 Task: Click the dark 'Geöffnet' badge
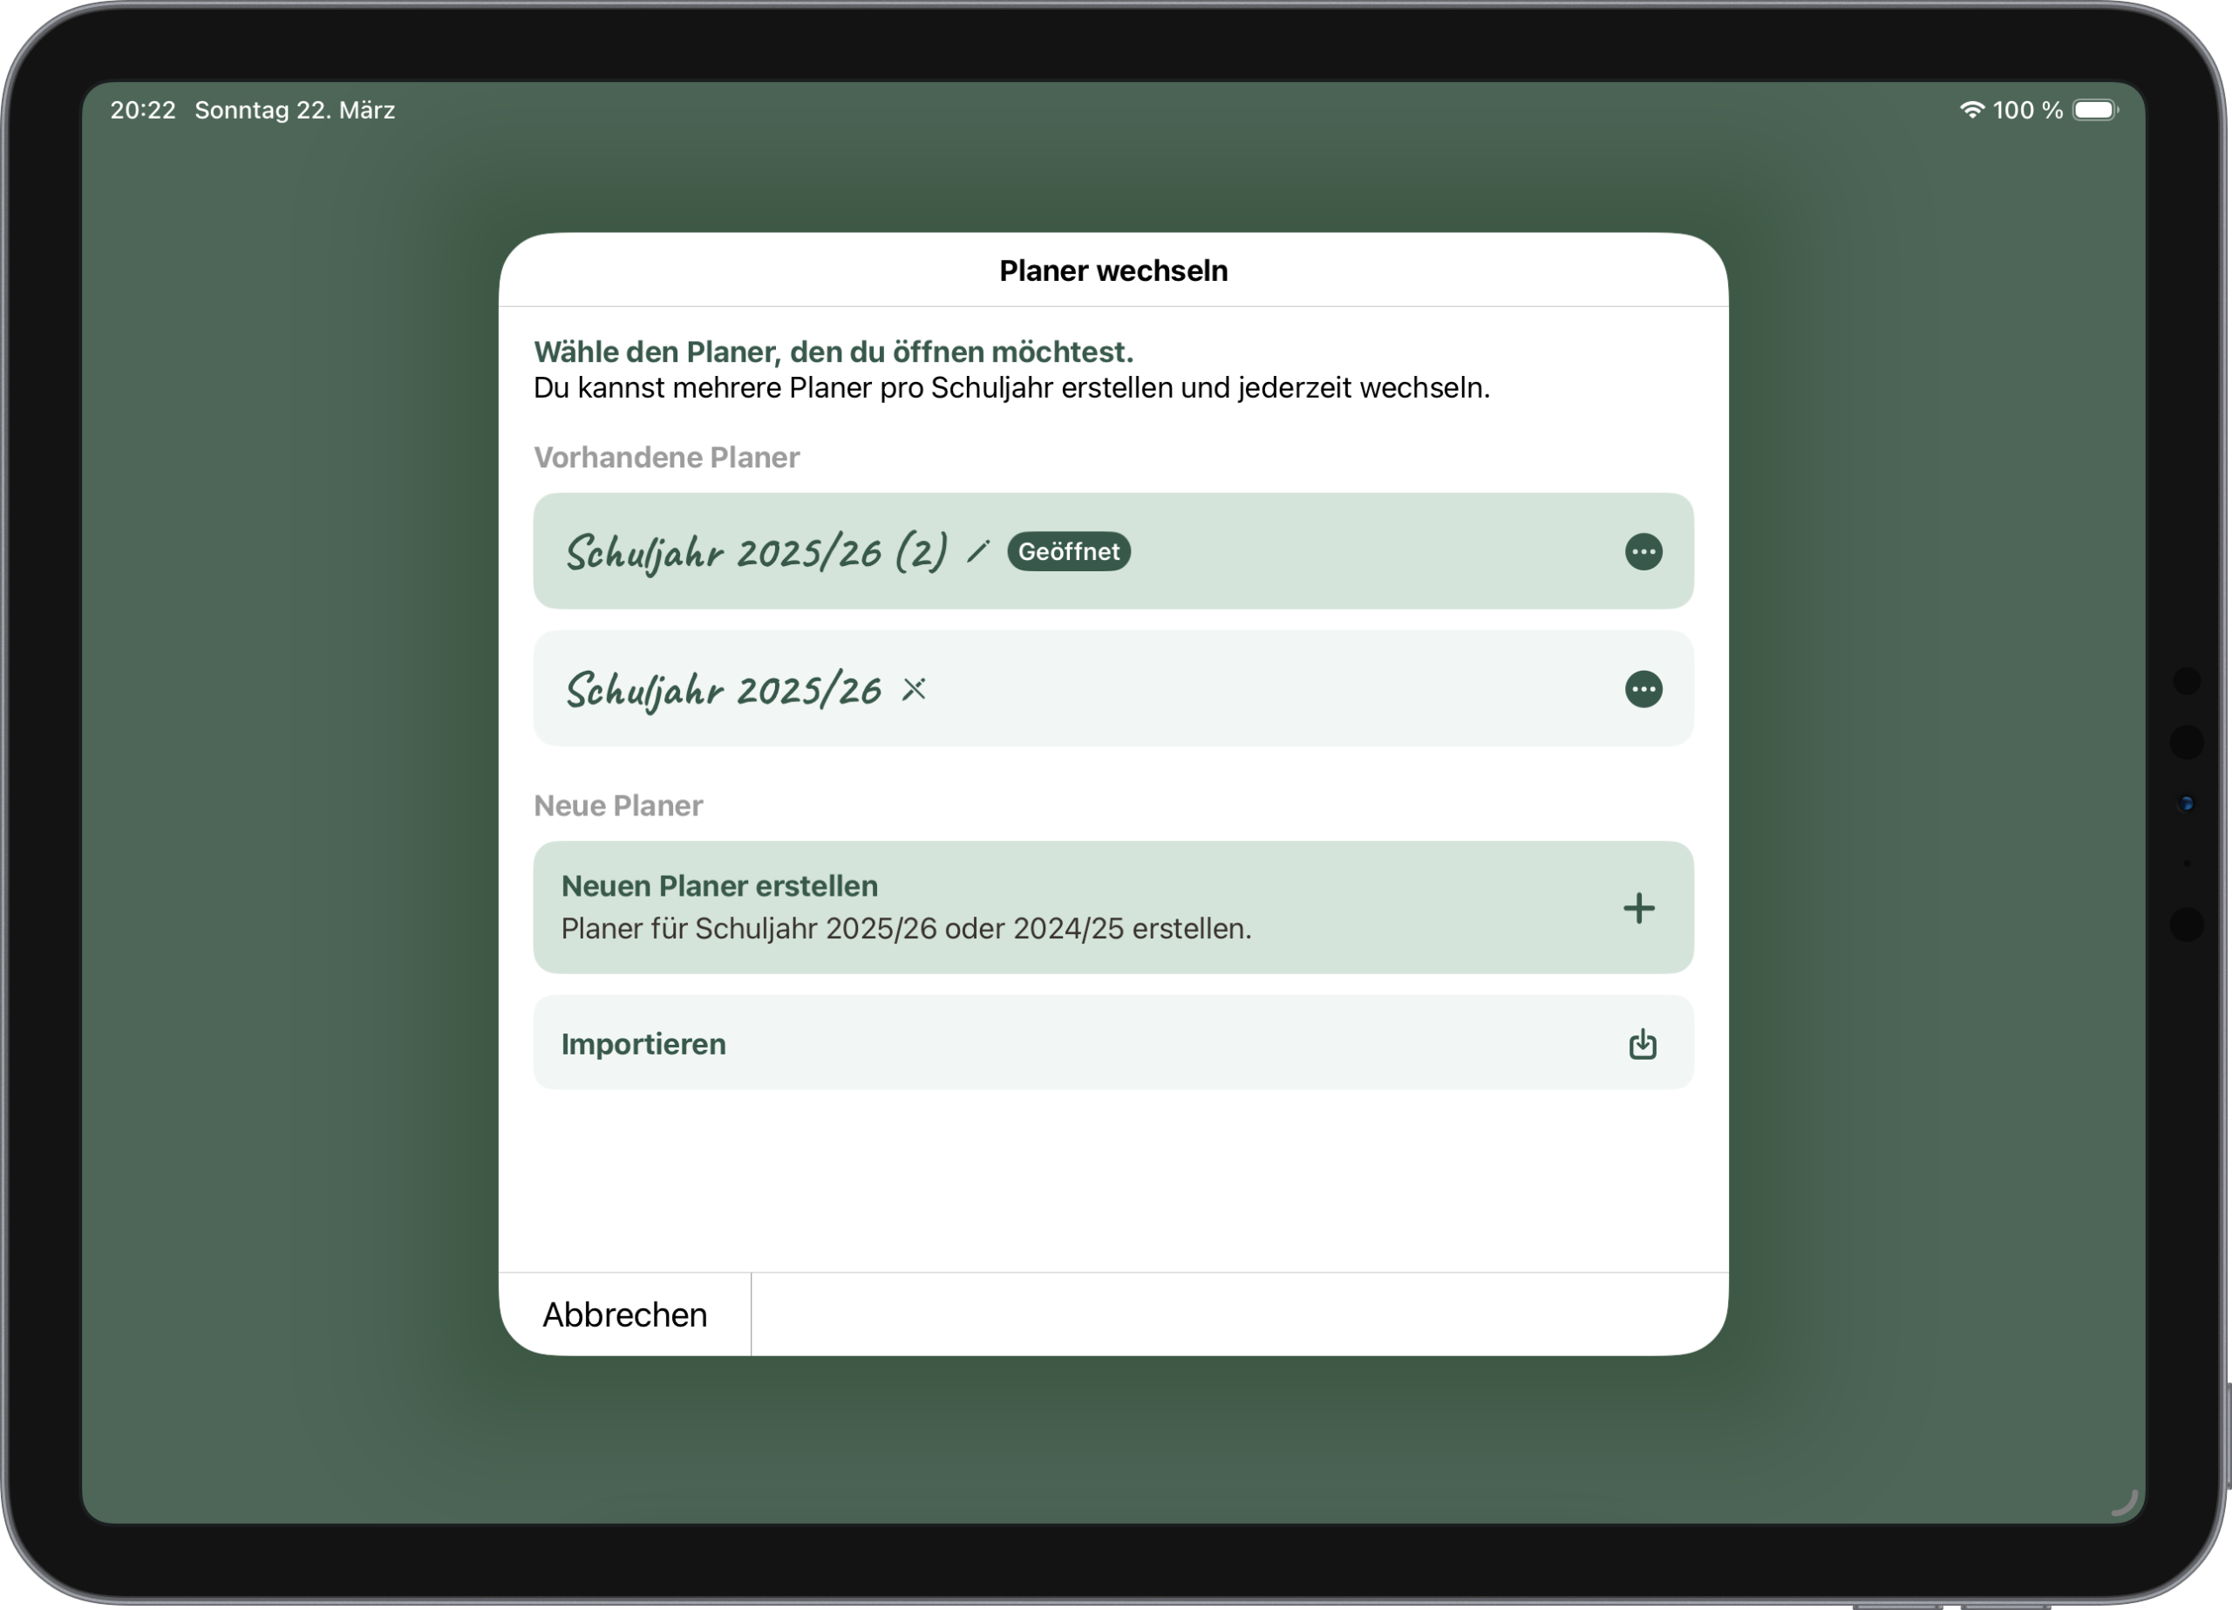(x=1068, y=551)
